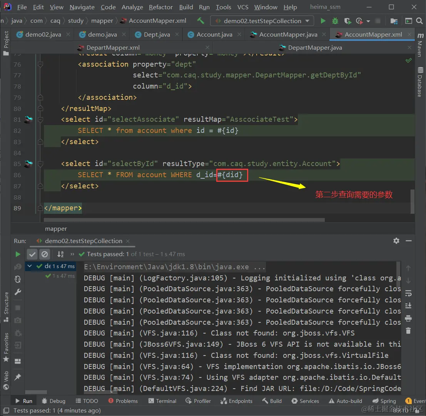Hide the Run tool window
426x416 pixels.
coord(409,241)
